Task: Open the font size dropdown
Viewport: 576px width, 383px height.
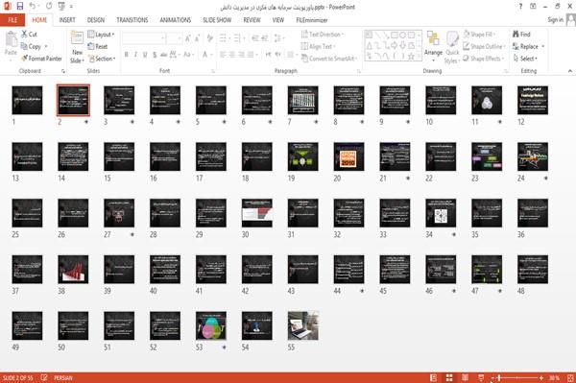Action: click(180, 38)
